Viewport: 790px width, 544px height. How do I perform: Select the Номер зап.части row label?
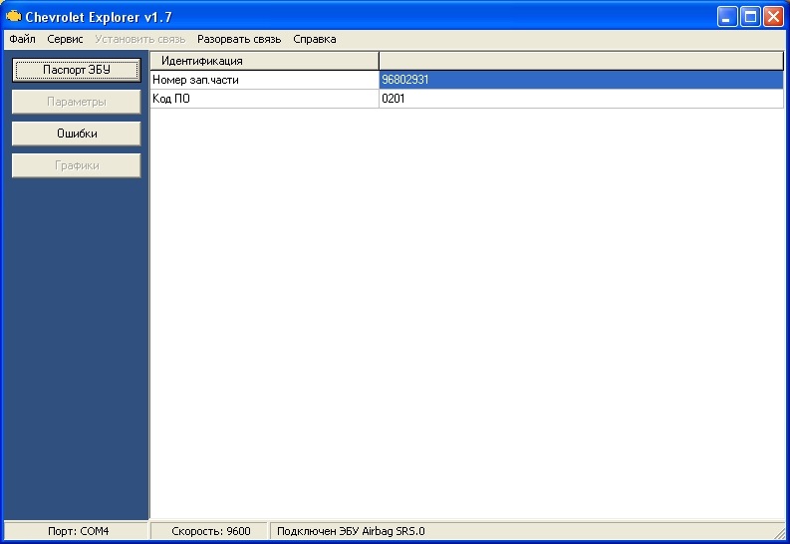point(265,80)
